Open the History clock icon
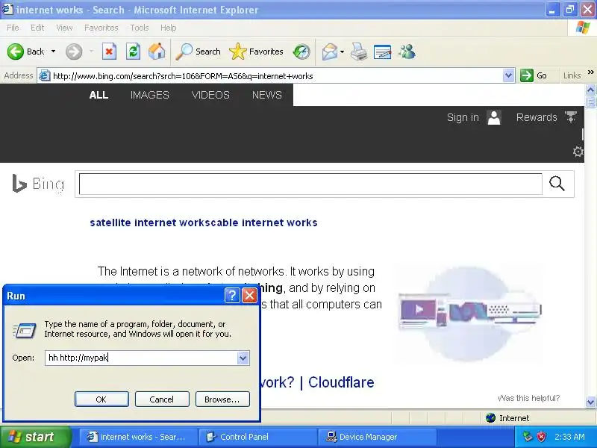The width and height of the screenshot is (597, 448). [301, 52]
